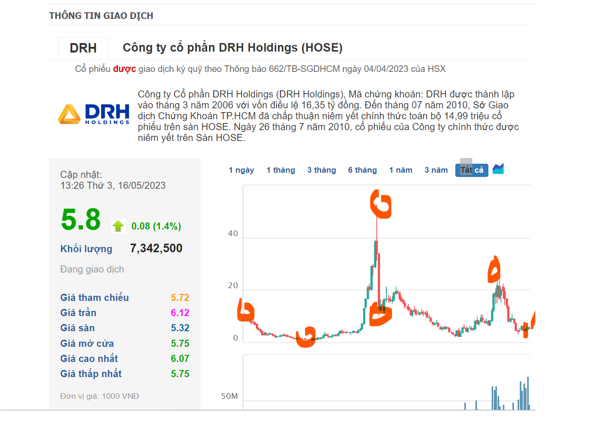Click the current price 5.8
The height and width of the screenshot is (423, 591).
click(x=81, y=220)
